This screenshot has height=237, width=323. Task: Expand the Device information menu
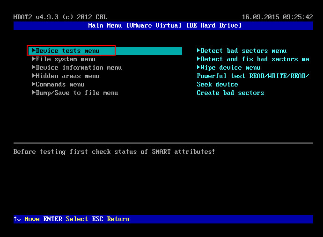[79, 67]
